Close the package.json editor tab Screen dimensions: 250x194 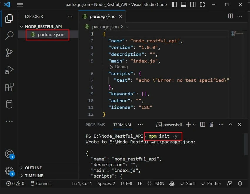click(x=121, y=16)
